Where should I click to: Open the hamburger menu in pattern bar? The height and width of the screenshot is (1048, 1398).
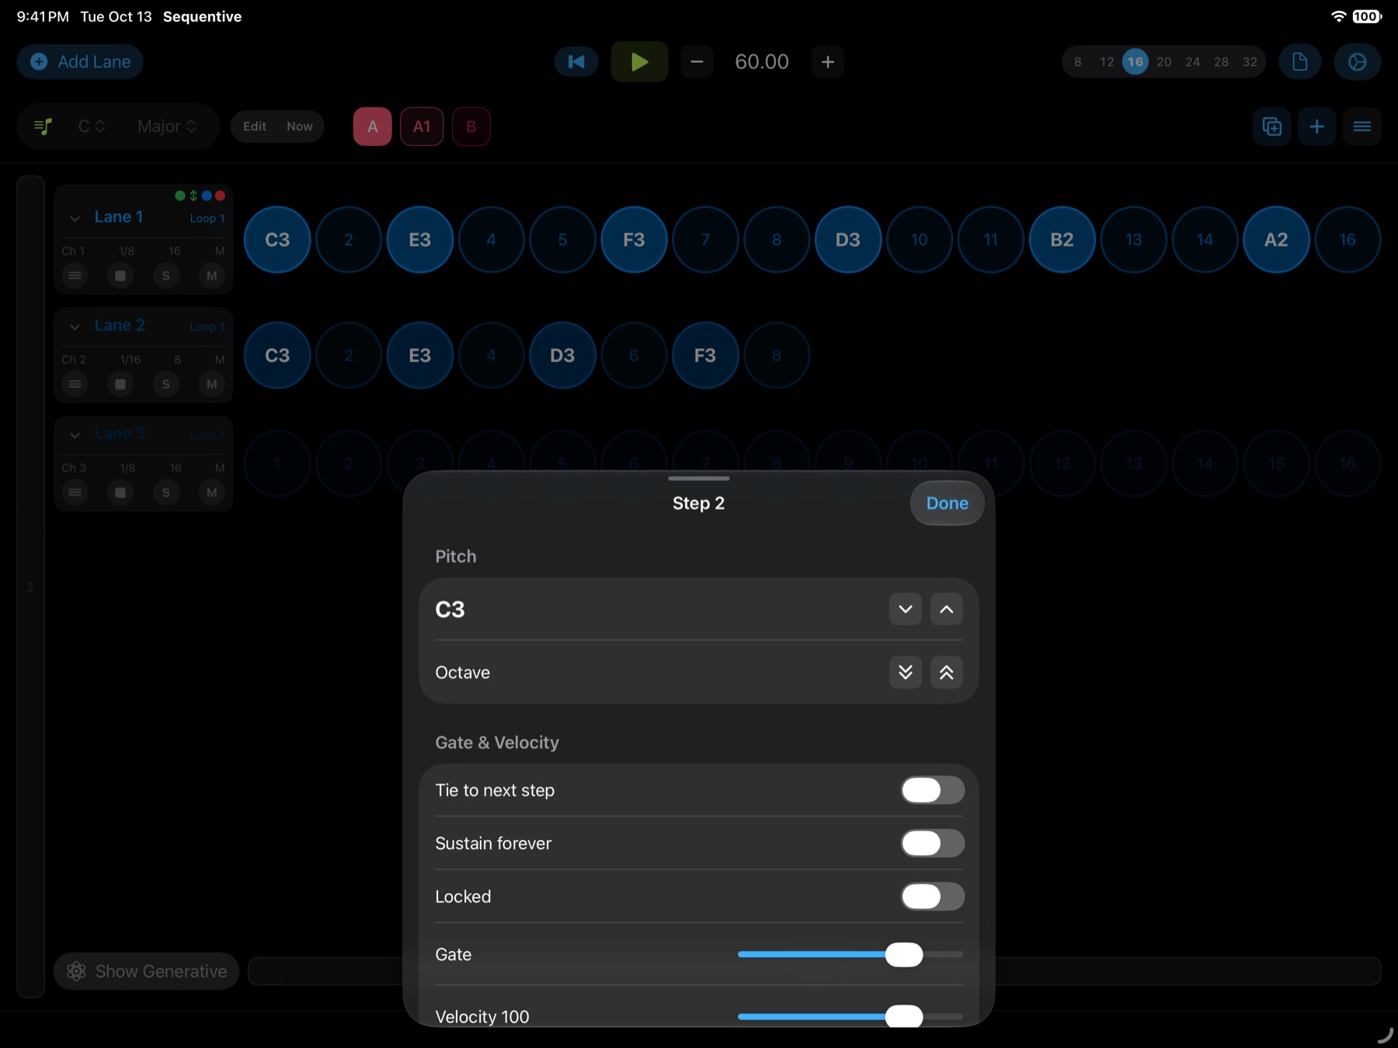click(x=1361, y=127)
